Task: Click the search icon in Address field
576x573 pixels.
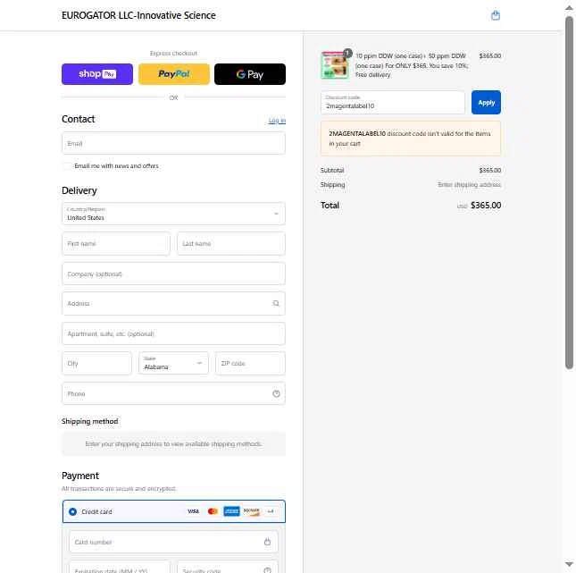Action: pyautogui.click(x=276, y=303)
